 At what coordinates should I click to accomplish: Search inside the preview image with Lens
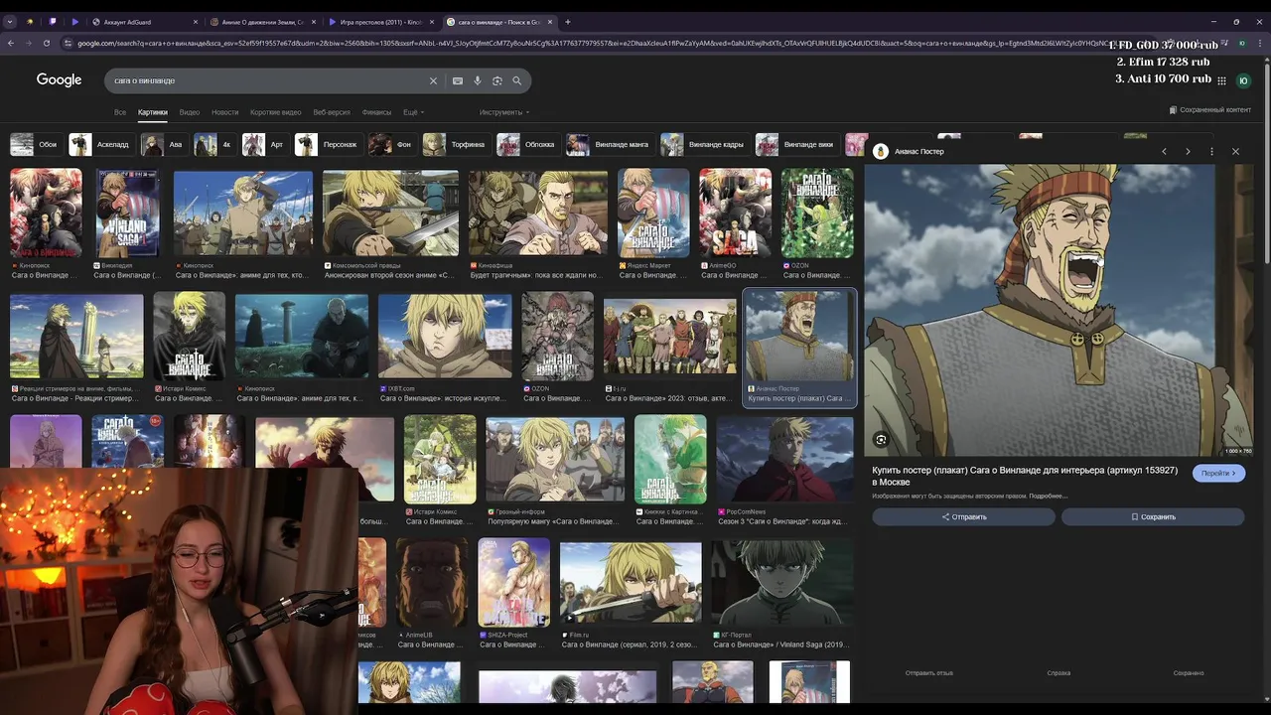click(x=881, y=439)
